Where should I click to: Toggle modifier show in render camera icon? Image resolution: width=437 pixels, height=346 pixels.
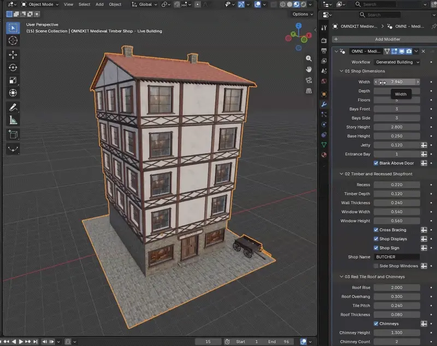(409, 51)
